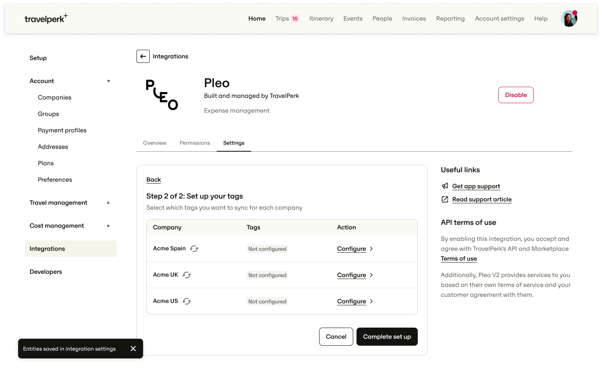Open Addresses in the sidebar
The height and width of the screenshot is (372, 602).
(x=53, y=147)
